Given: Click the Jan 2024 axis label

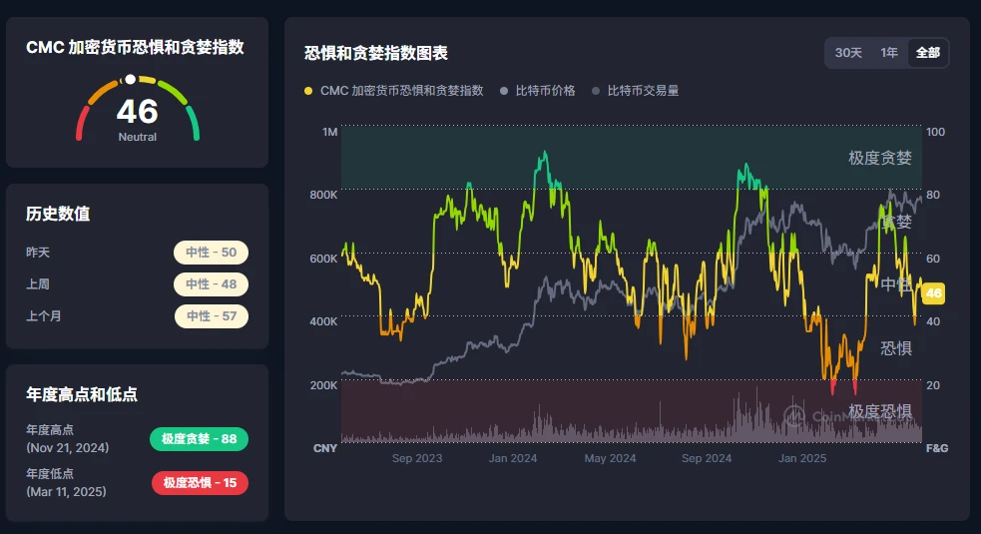Looking at the screenshot, I should click(513, 458).
